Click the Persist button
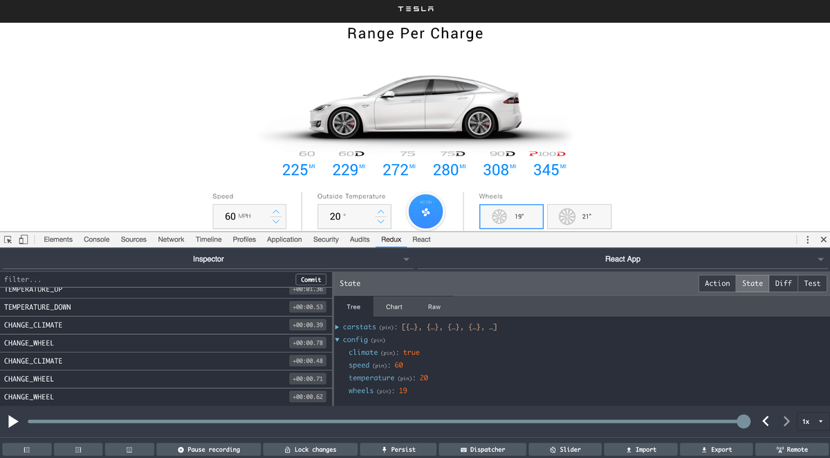830x458 pixels. [x=398, y=450]
